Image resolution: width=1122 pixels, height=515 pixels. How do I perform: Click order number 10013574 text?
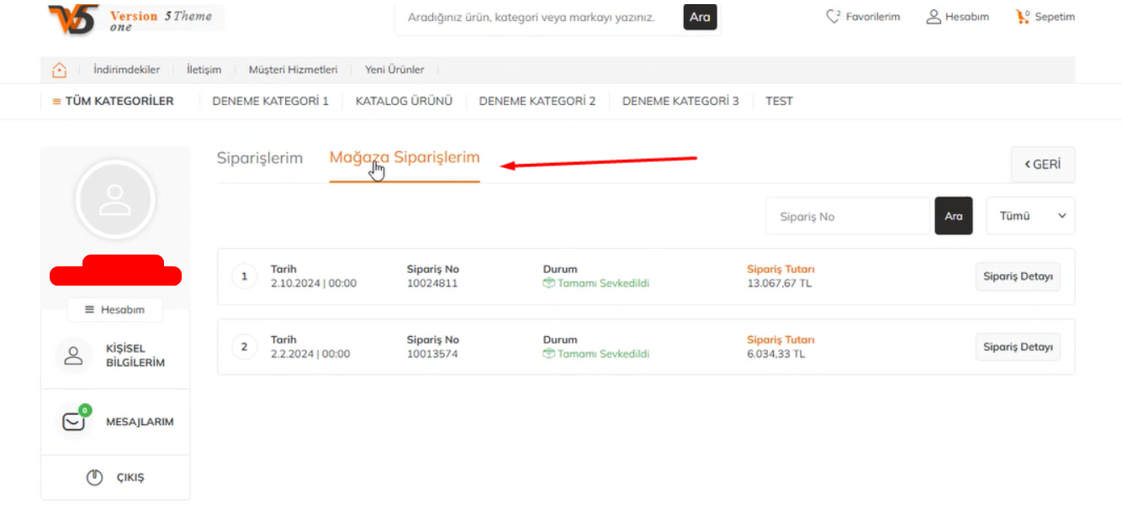click(x=432, y=354)
